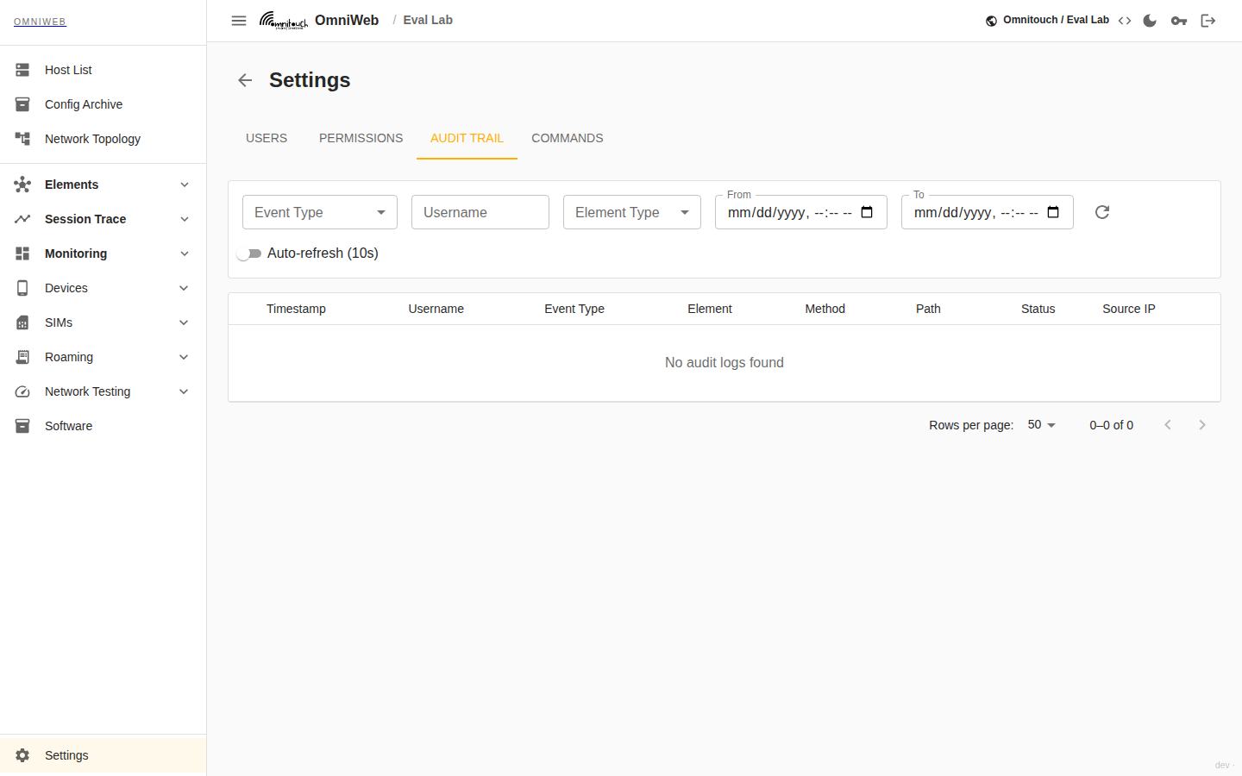
Task: Click the Settings gear icon
Action: pos(22,755)
